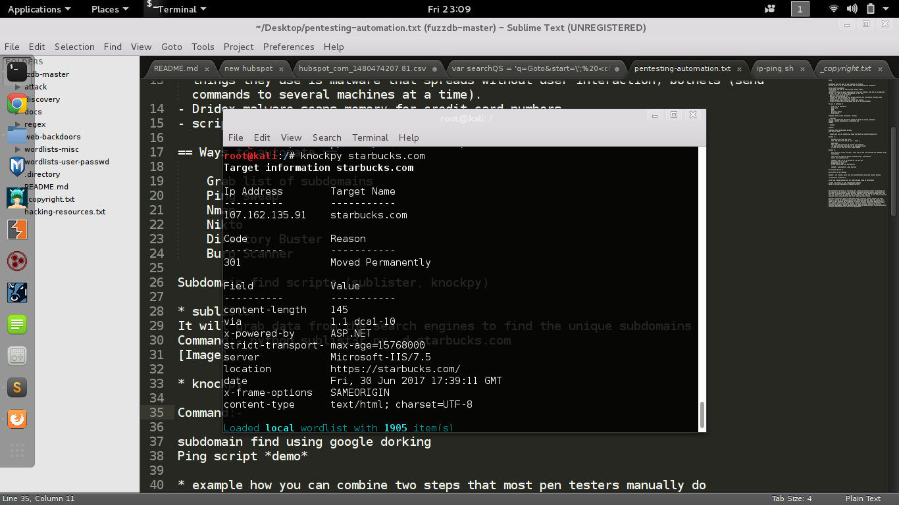Open Sublime Text Selection menu

click(x=74, y=47)
